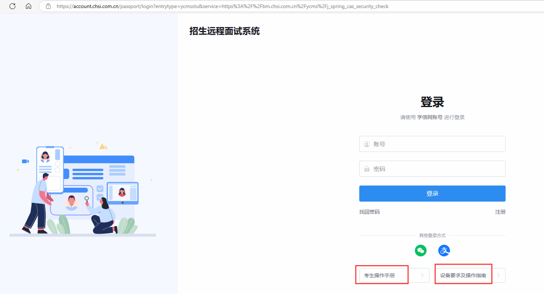The height and width of the screenshot is (294, 544).
Task: Open the 考生操作手册 manual link
Action: tap(379, 275)
